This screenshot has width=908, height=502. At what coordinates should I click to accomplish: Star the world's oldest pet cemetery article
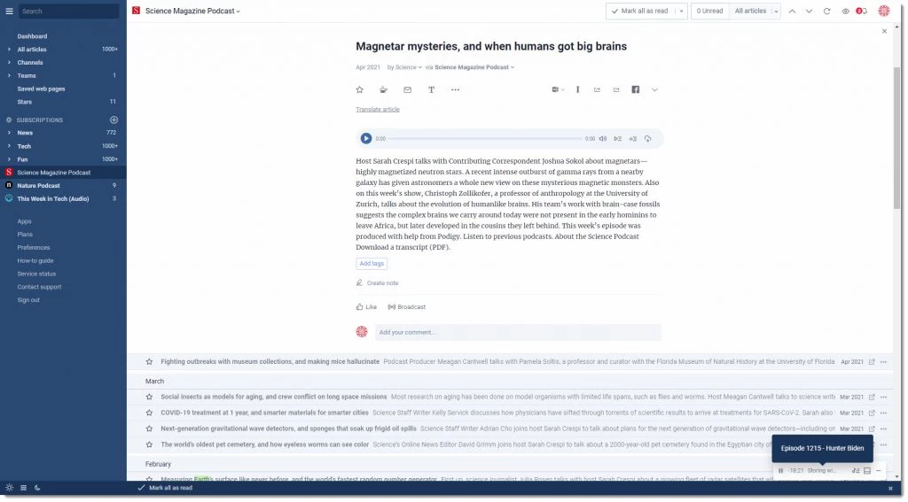coord(149,445)
